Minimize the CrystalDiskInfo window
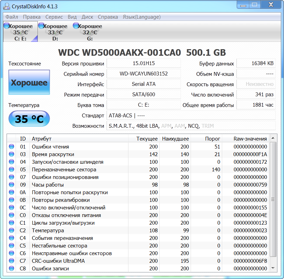 243,5
